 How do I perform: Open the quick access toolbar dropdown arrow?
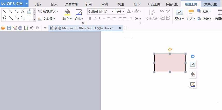tap(45, 28)
